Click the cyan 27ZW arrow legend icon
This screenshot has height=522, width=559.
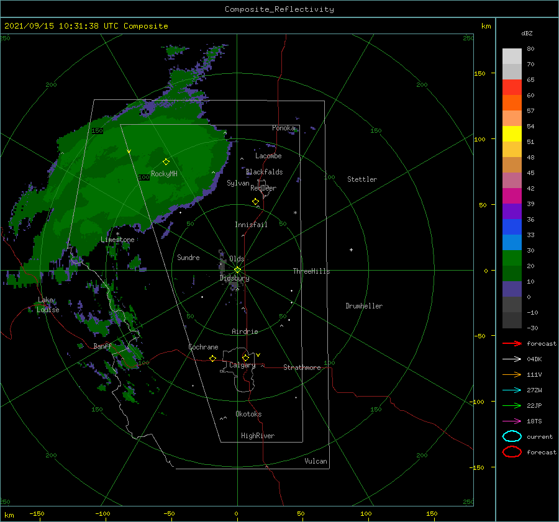512,390
